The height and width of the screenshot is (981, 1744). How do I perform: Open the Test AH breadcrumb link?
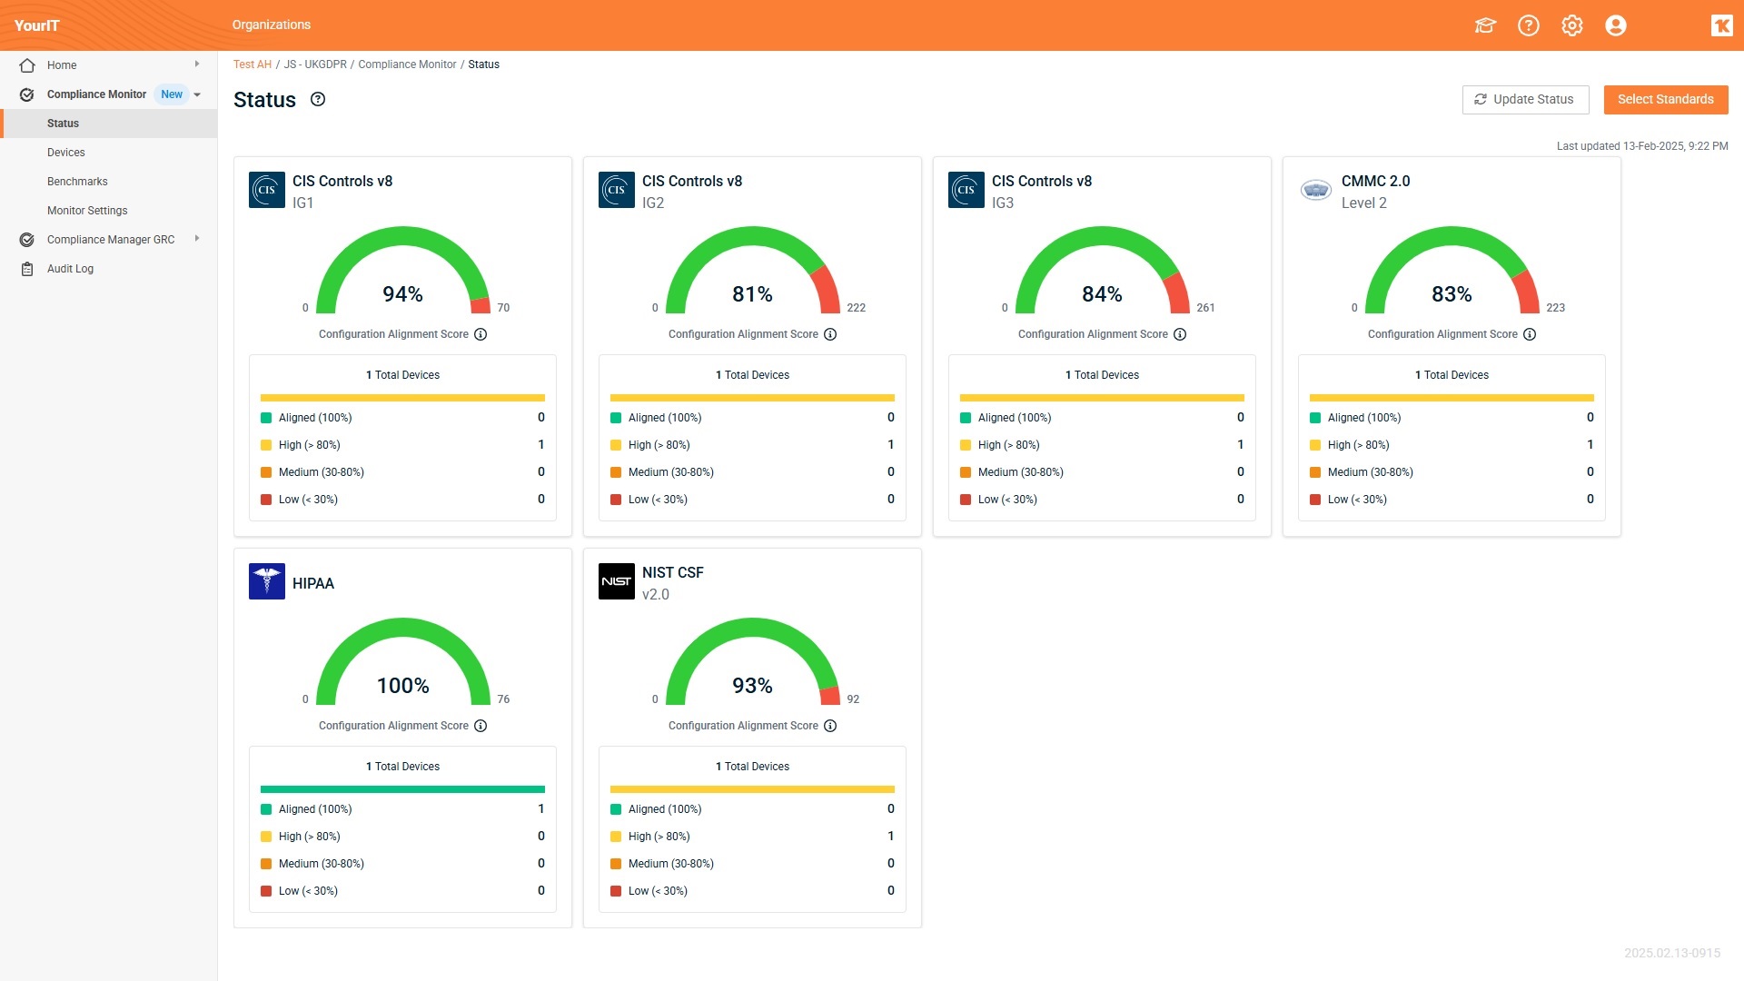(x=253, y=64)
